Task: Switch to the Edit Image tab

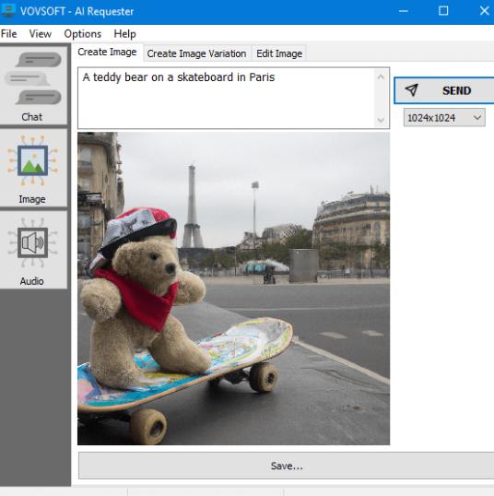Action: pyautogui.click(x=279, y=53)
